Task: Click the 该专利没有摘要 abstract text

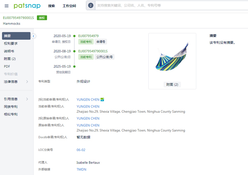Action: point(222,43)
